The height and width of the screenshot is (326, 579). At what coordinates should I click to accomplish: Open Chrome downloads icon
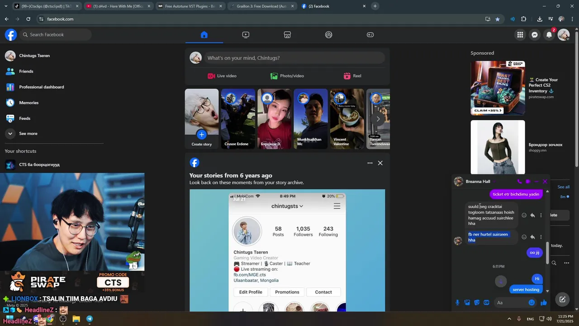click(540, 19)
